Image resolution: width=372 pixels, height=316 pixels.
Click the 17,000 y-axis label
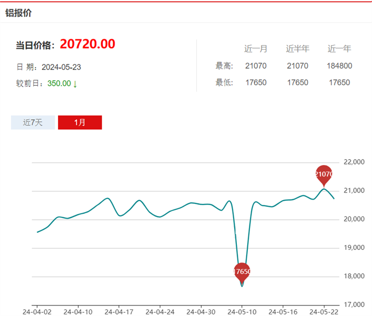352,305
